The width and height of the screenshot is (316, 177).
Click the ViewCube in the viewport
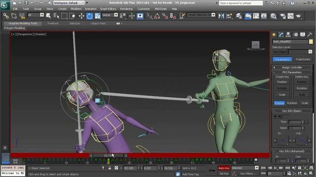point(256,45)
